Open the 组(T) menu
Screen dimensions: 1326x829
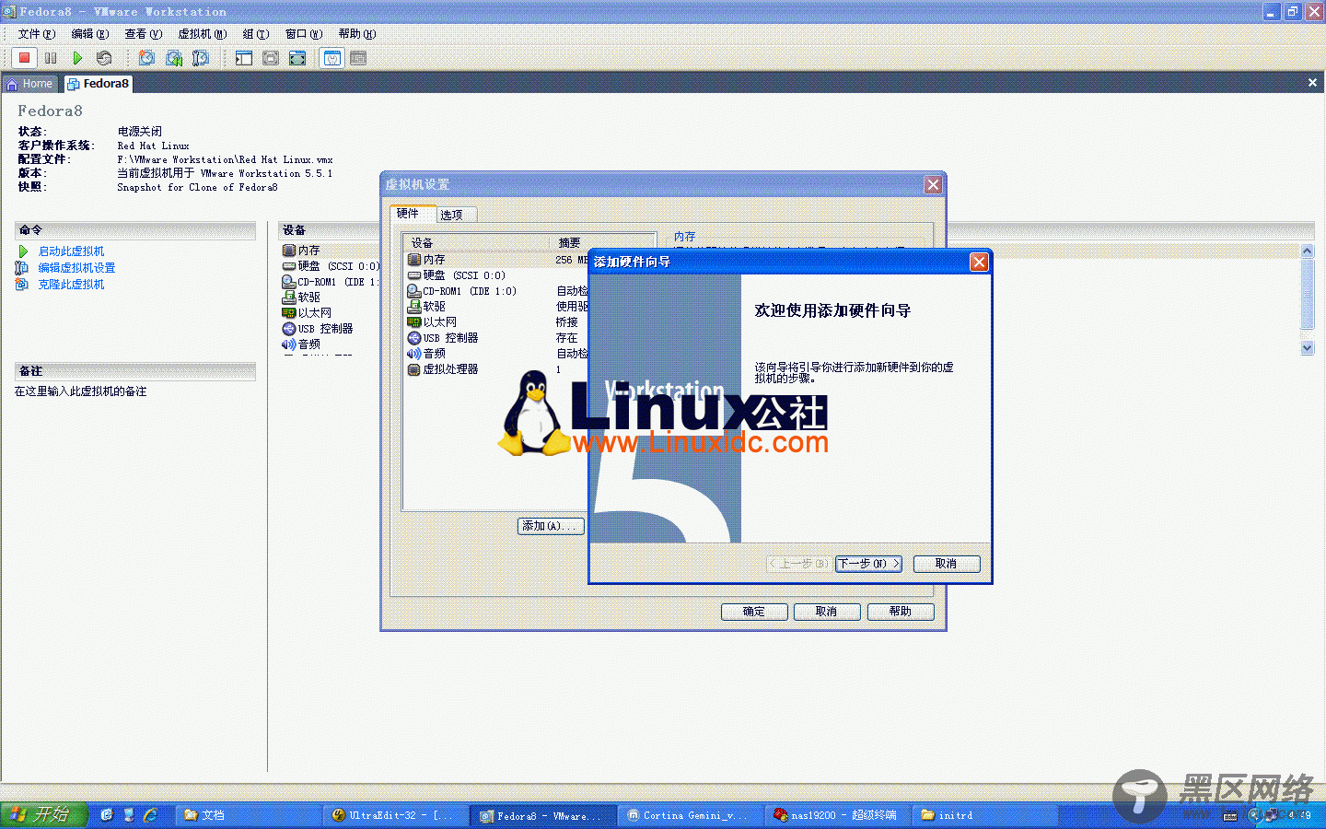pos(255,34)
